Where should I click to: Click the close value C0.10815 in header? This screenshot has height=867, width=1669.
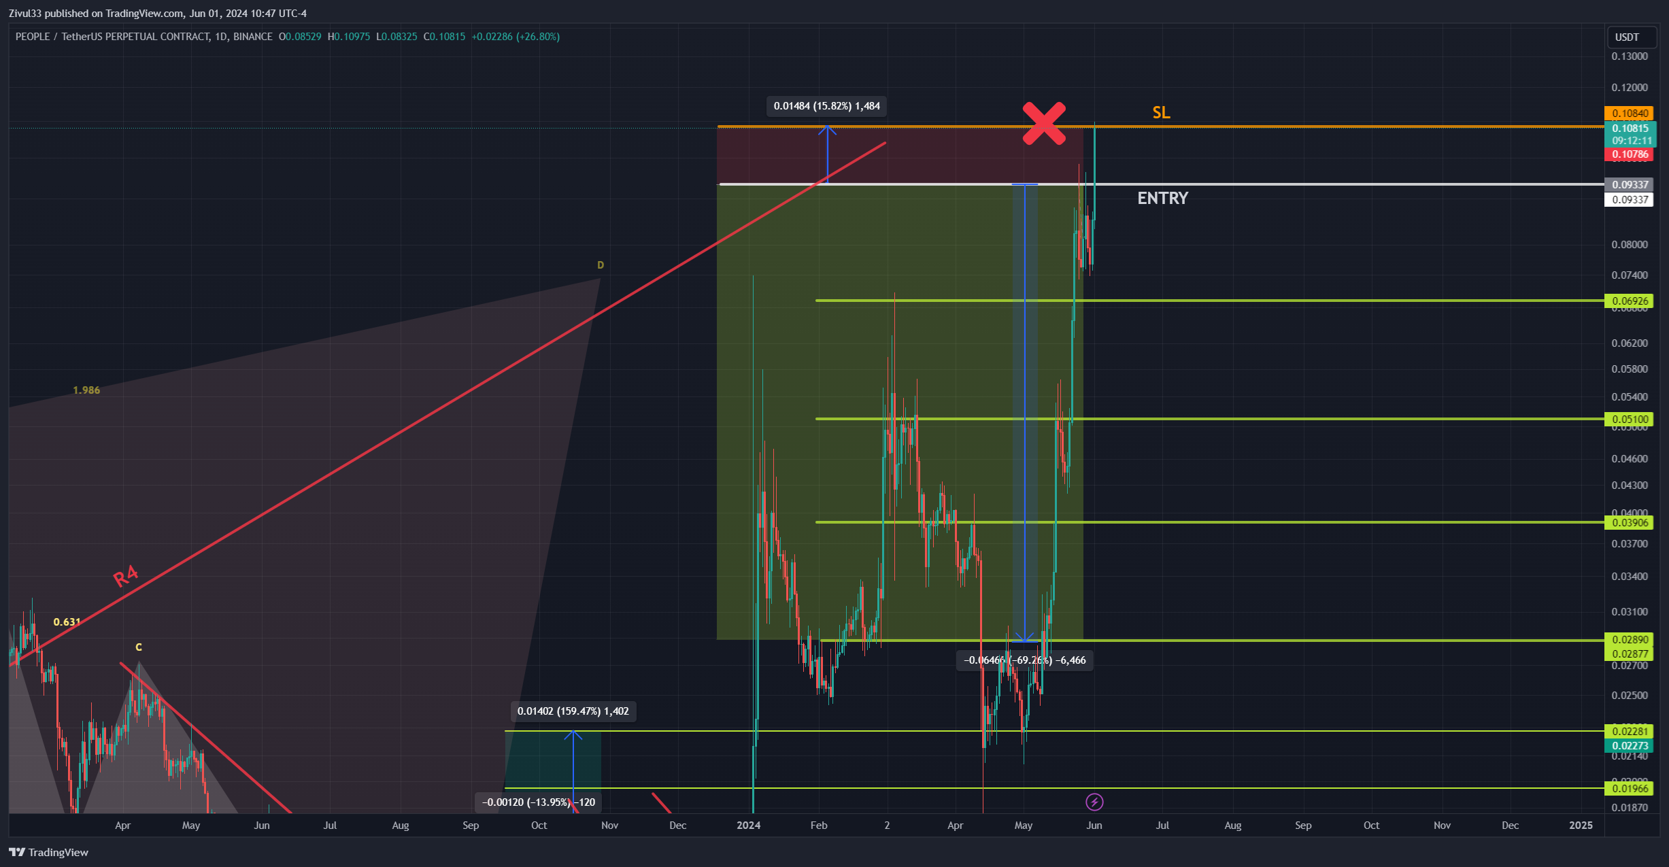click(445, 37)
